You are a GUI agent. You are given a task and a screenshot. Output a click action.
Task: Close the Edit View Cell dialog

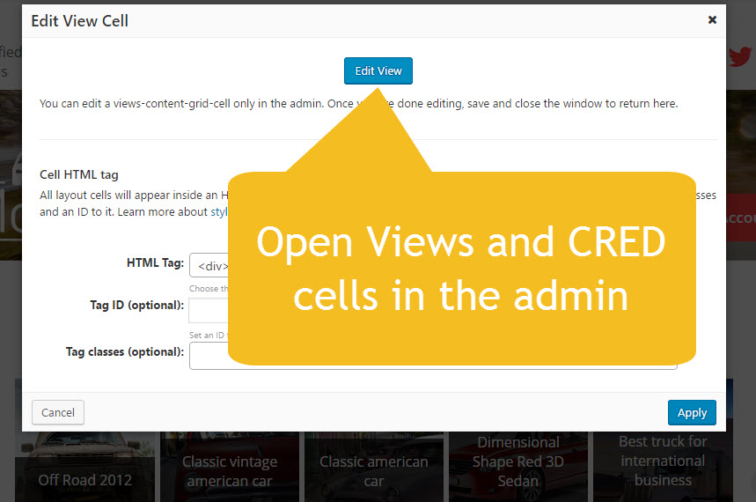click(712, 19)
